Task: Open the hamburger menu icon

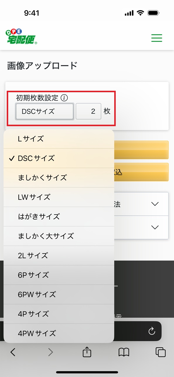Action: point(156,38)
